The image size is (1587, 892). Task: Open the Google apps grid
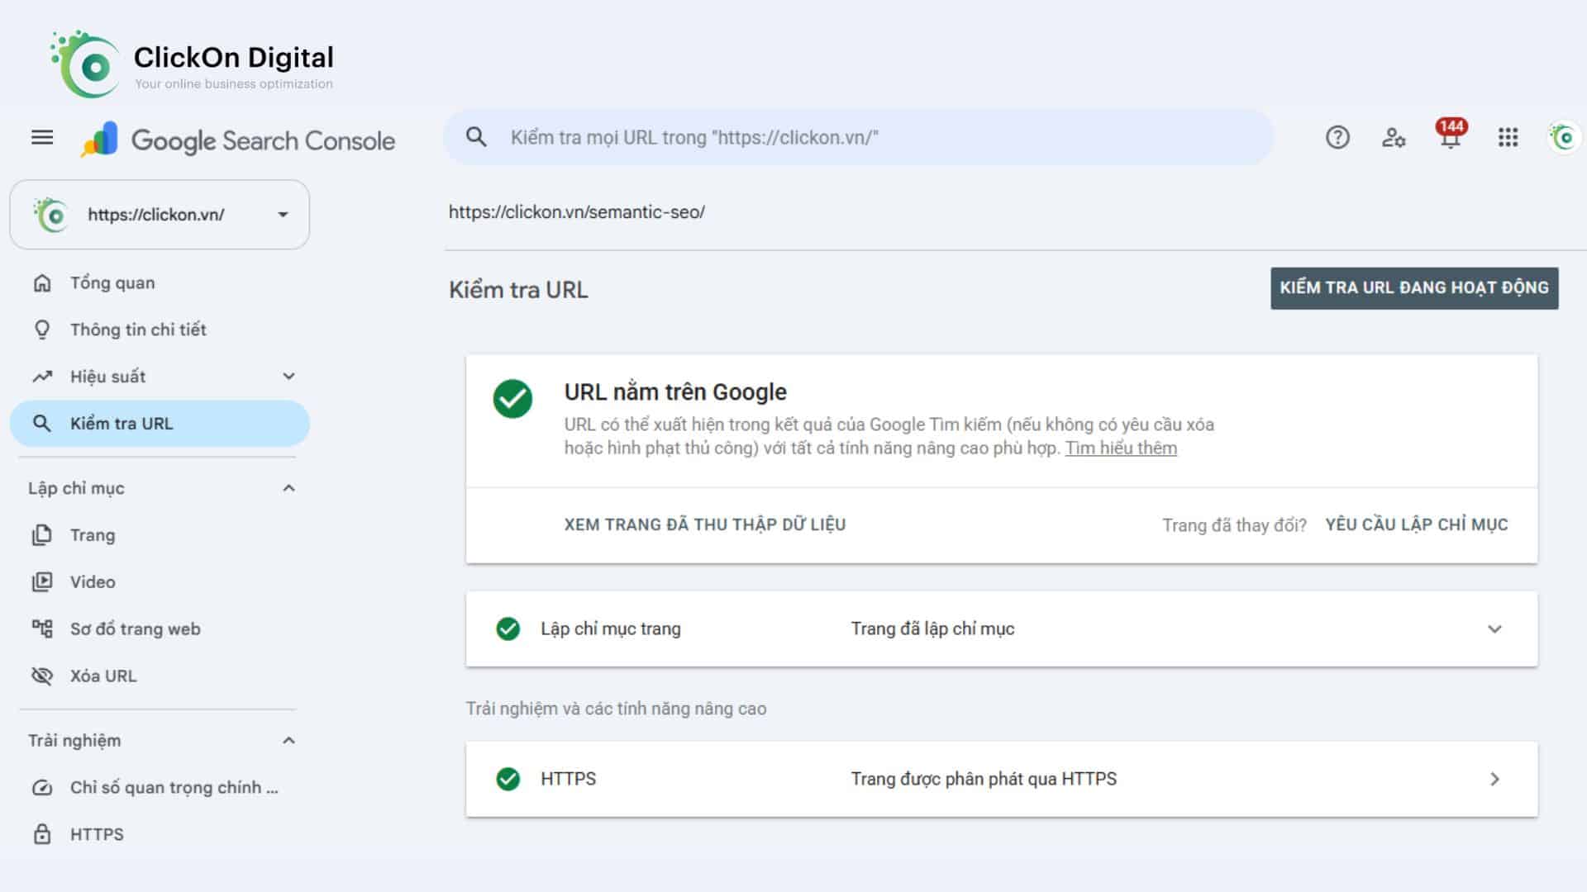1508,137
